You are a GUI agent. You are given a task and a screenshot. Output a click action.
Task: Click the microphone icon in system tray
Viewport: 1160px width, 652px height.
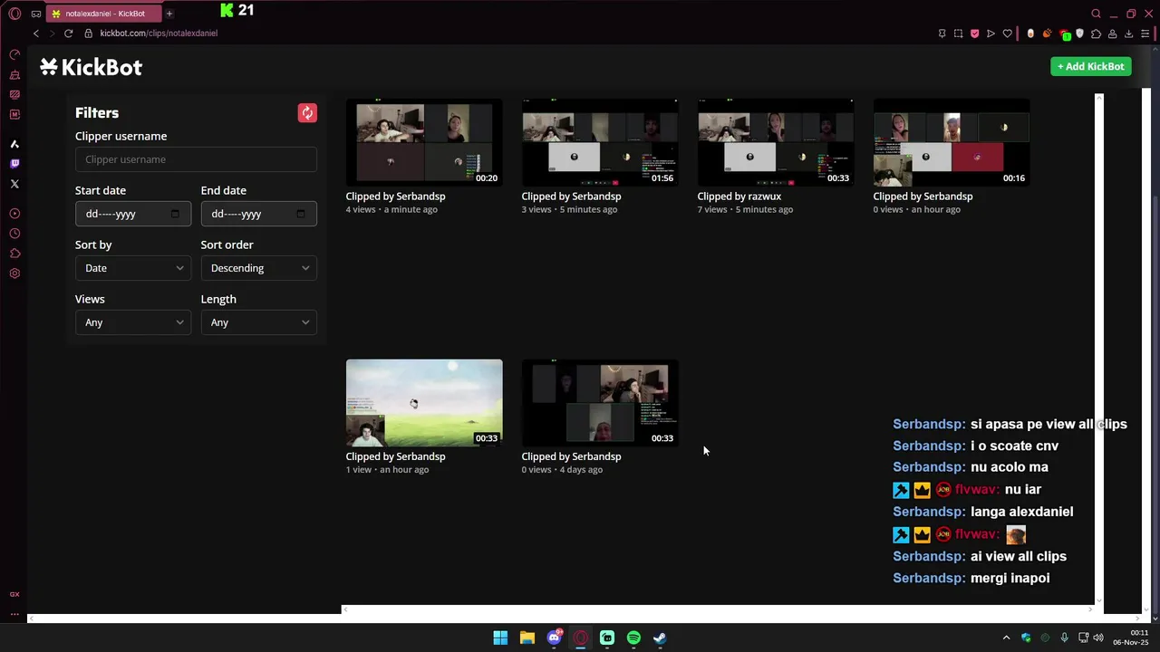[1064, 638]
